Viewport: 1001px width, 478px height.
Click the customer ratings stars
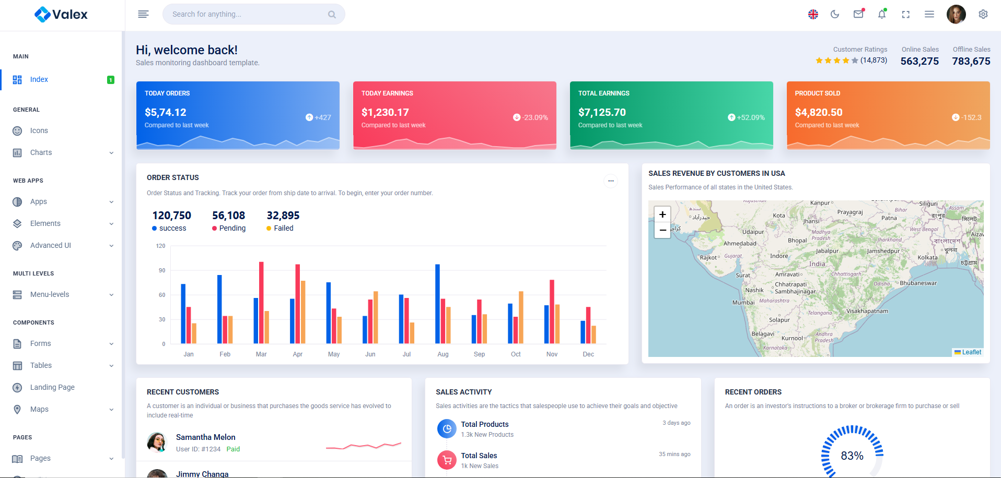click(837, 61)
